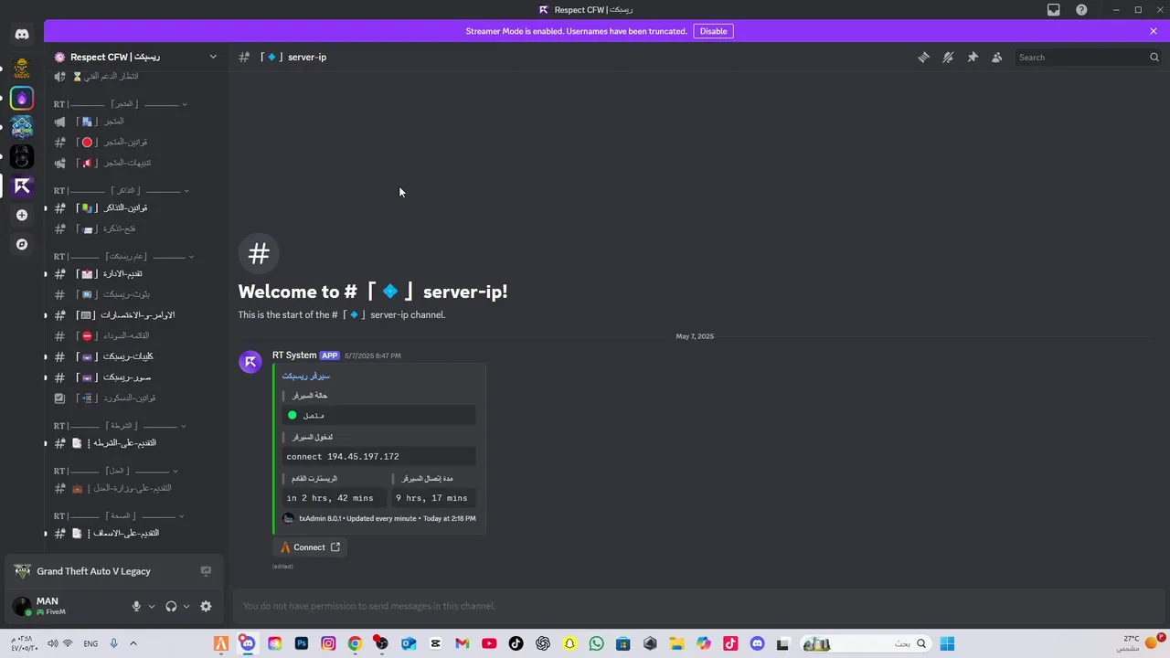Image resolution: width=1170 pixels, height=658 pixels.
Task: Open YouTube from the taskbar
Action: pos(489,643)
